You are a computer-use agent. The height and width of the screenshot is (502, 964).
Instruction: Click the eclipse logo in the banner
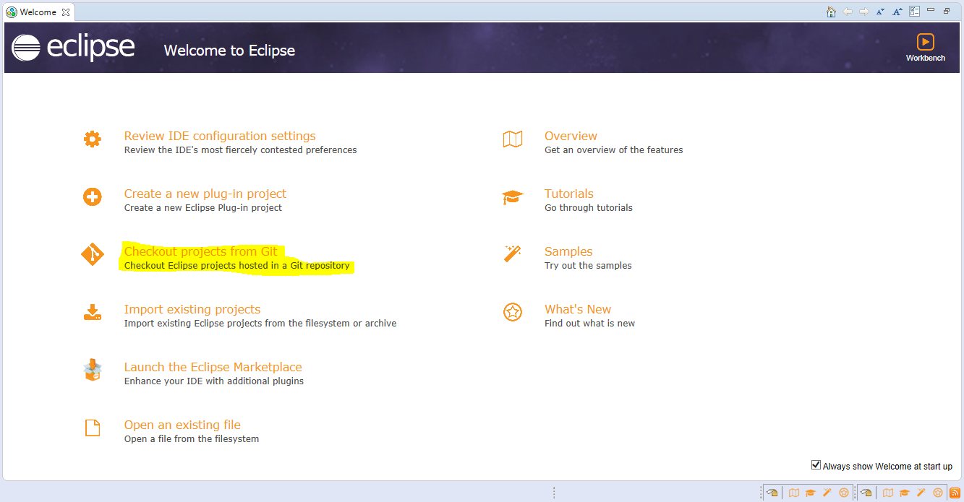pyautogui.click(x=73, y=48)
